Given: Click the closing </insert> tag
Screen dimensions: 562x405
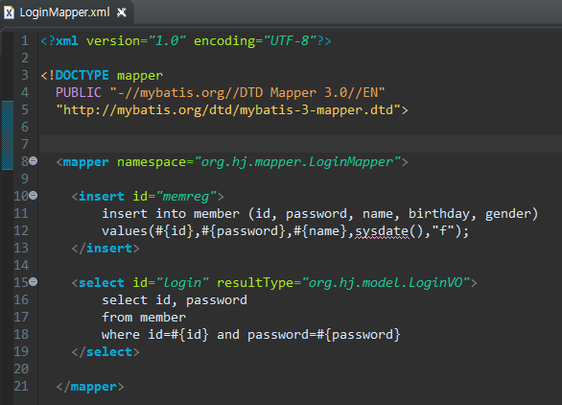Looking at the screenshot, I should pyautogui.click(x=105, y=249).
